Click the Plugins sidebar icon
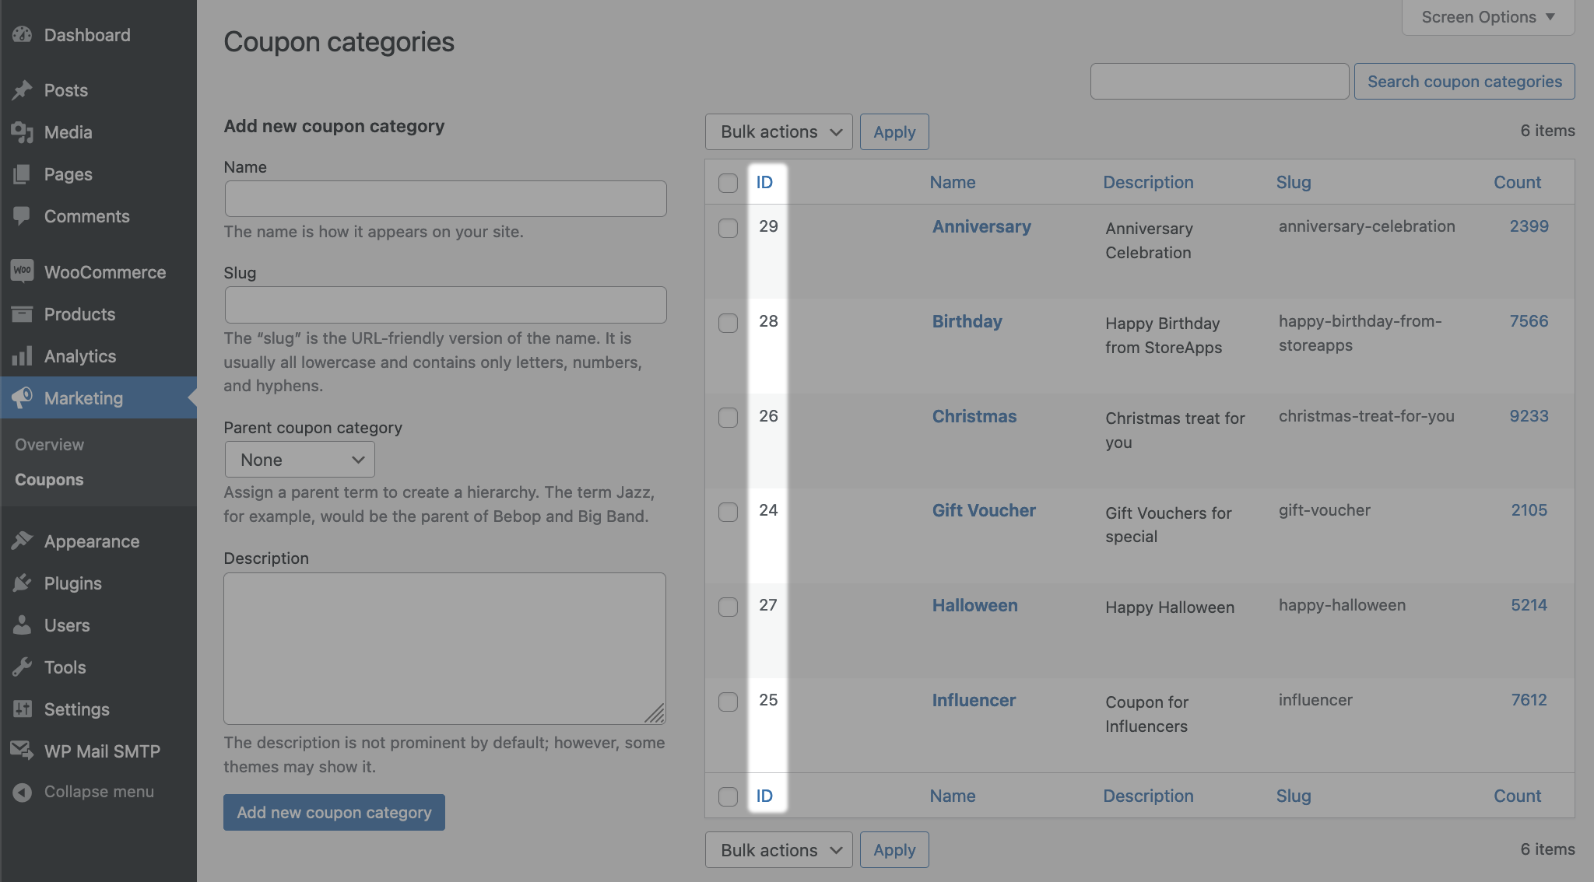This screenshot has width=1594, height=882. (23, 583)
